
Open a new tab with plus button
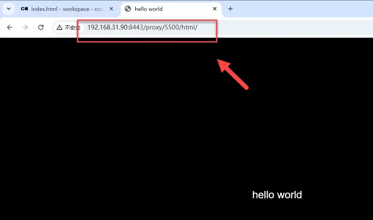[x=230, y=9]
